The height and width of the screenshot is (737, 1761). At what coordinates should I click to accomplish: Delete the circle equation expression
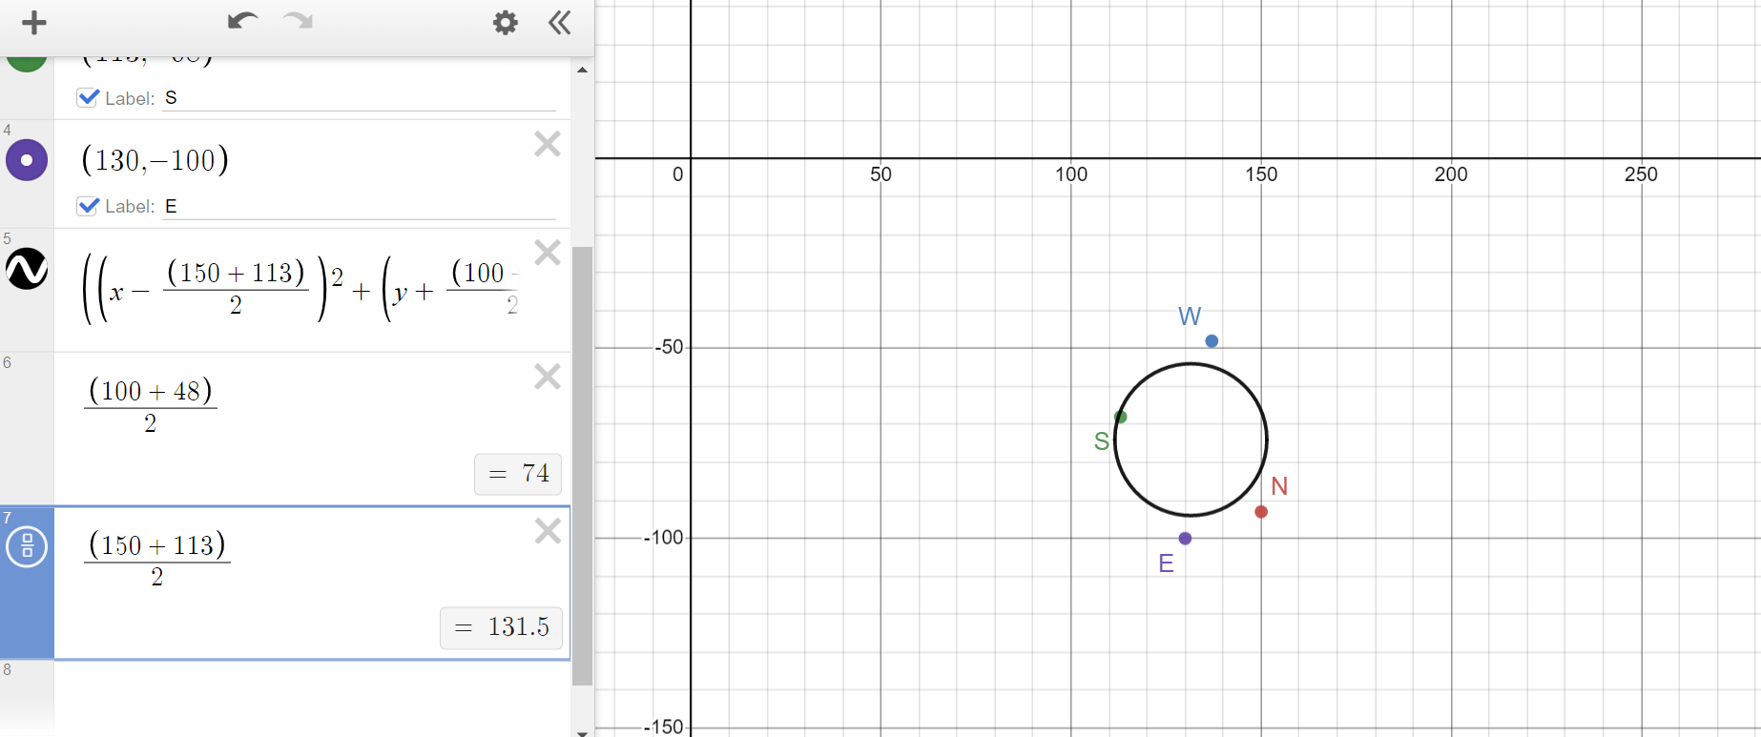coord(547,253)
